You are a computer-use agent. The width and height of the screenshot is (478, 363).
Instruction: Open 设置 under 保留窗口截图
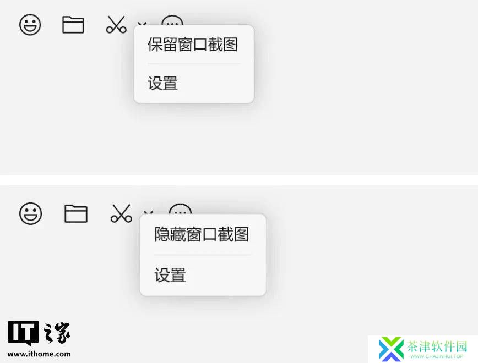pos(162,83)
